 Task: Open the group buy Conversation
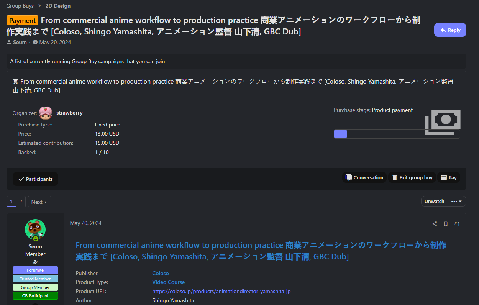pos(364,178)
